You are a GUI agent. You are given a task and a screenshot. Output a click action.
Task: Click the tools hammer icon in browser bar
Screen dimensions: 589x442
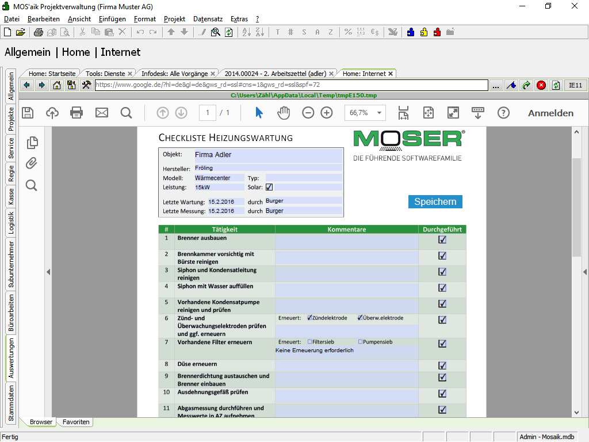point(86,85)
